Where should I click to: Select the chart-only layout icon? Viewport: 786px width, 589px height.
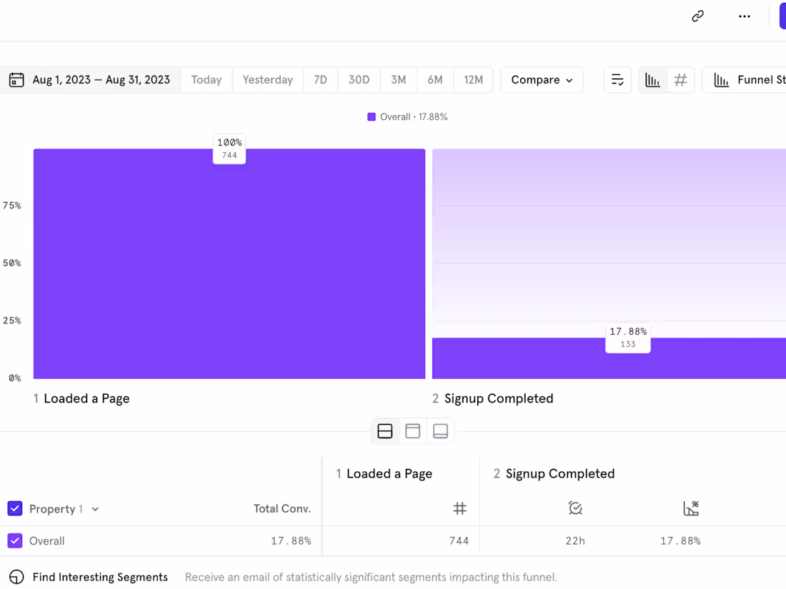[x=412, y=431]
